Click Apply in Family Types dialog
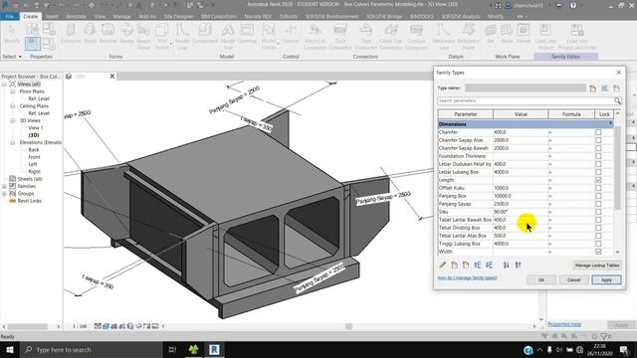 pos(606,280)
